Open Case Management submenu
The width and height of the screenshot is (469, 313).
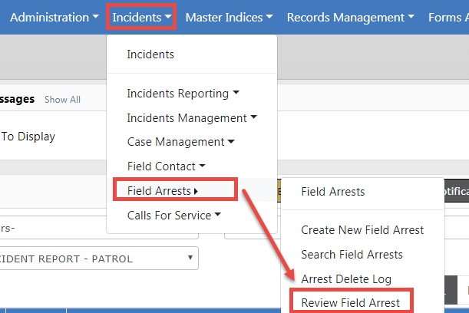tap(180, 142)
